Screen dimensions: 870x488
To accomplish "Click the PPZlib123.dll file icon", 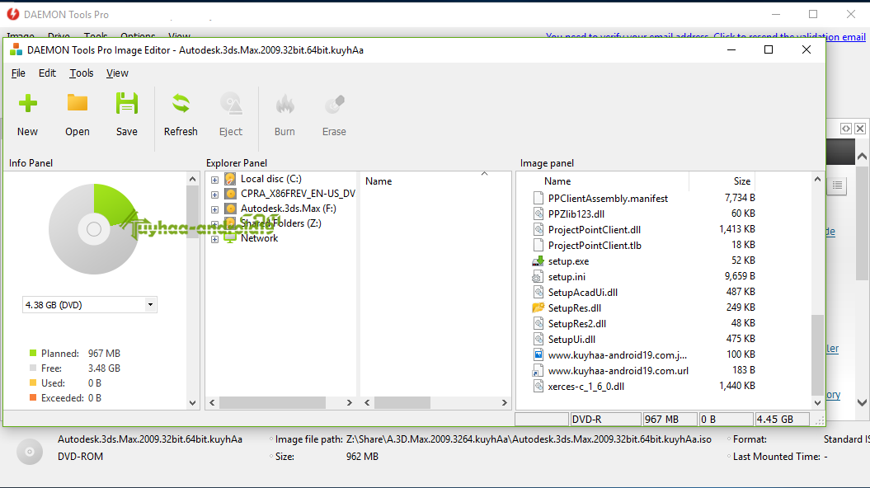I will 538,214.
